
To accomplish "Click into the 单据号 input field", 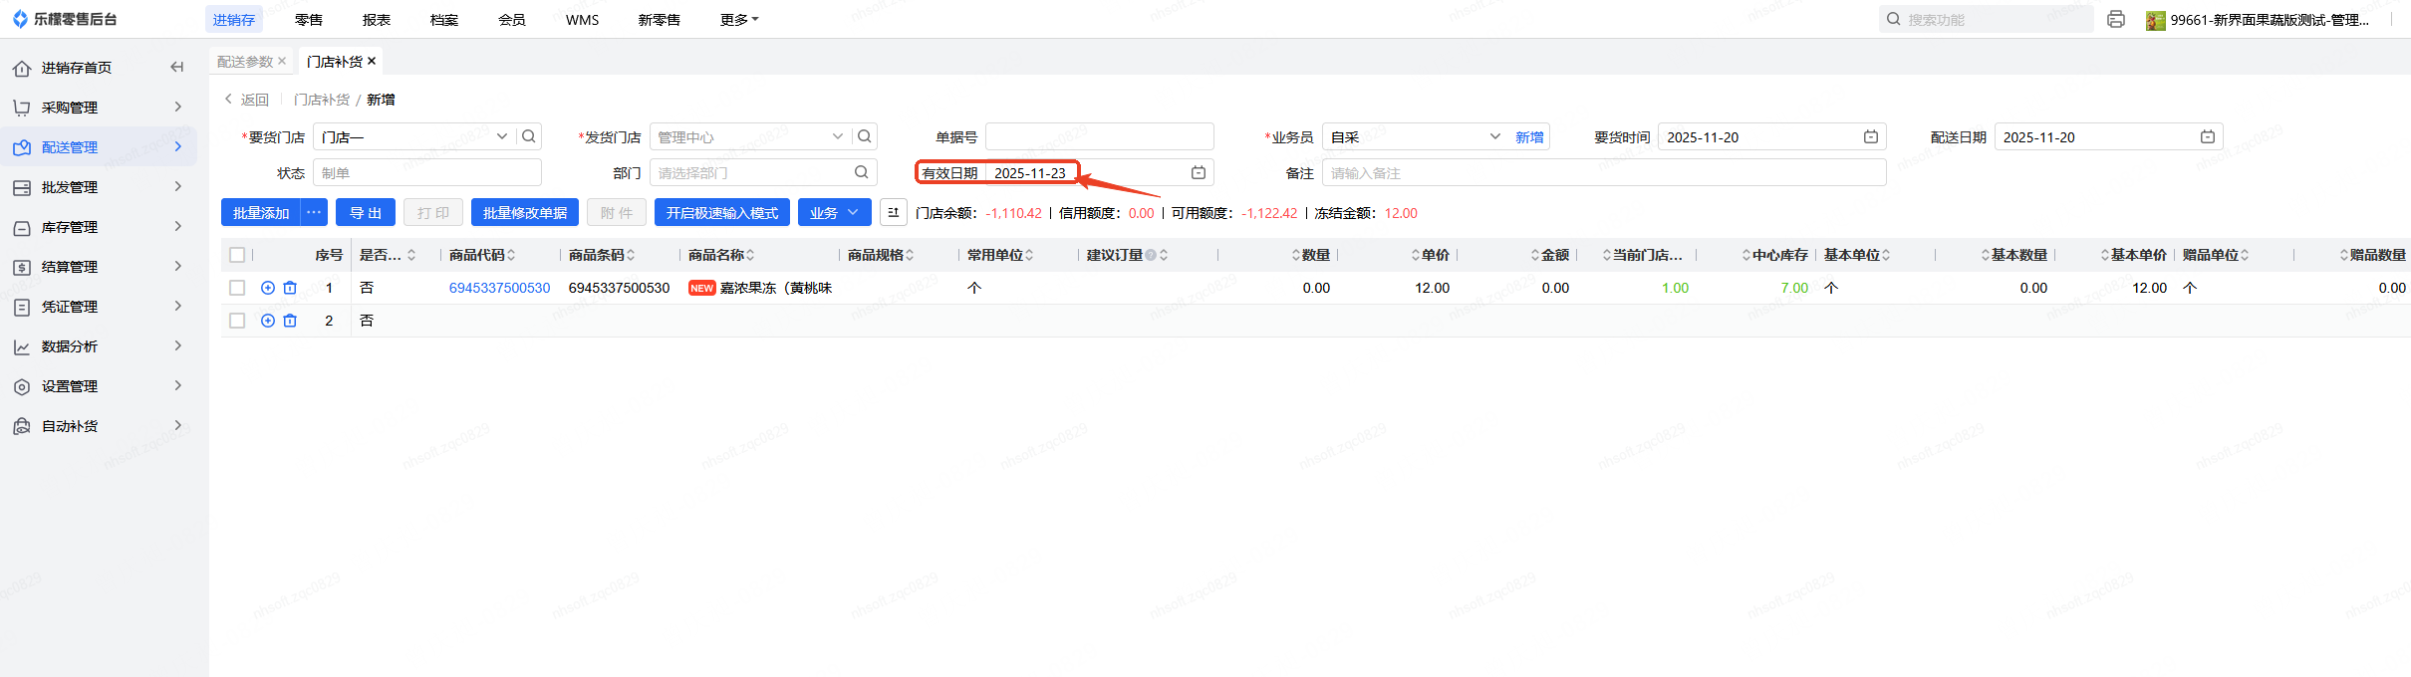I will point(1100,136).
